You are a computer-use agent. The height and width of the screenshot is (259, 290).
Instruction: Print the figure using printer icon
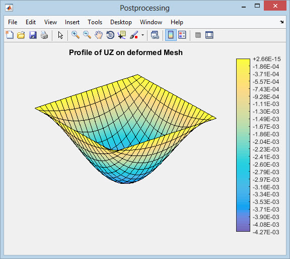[x=44, y=35]
